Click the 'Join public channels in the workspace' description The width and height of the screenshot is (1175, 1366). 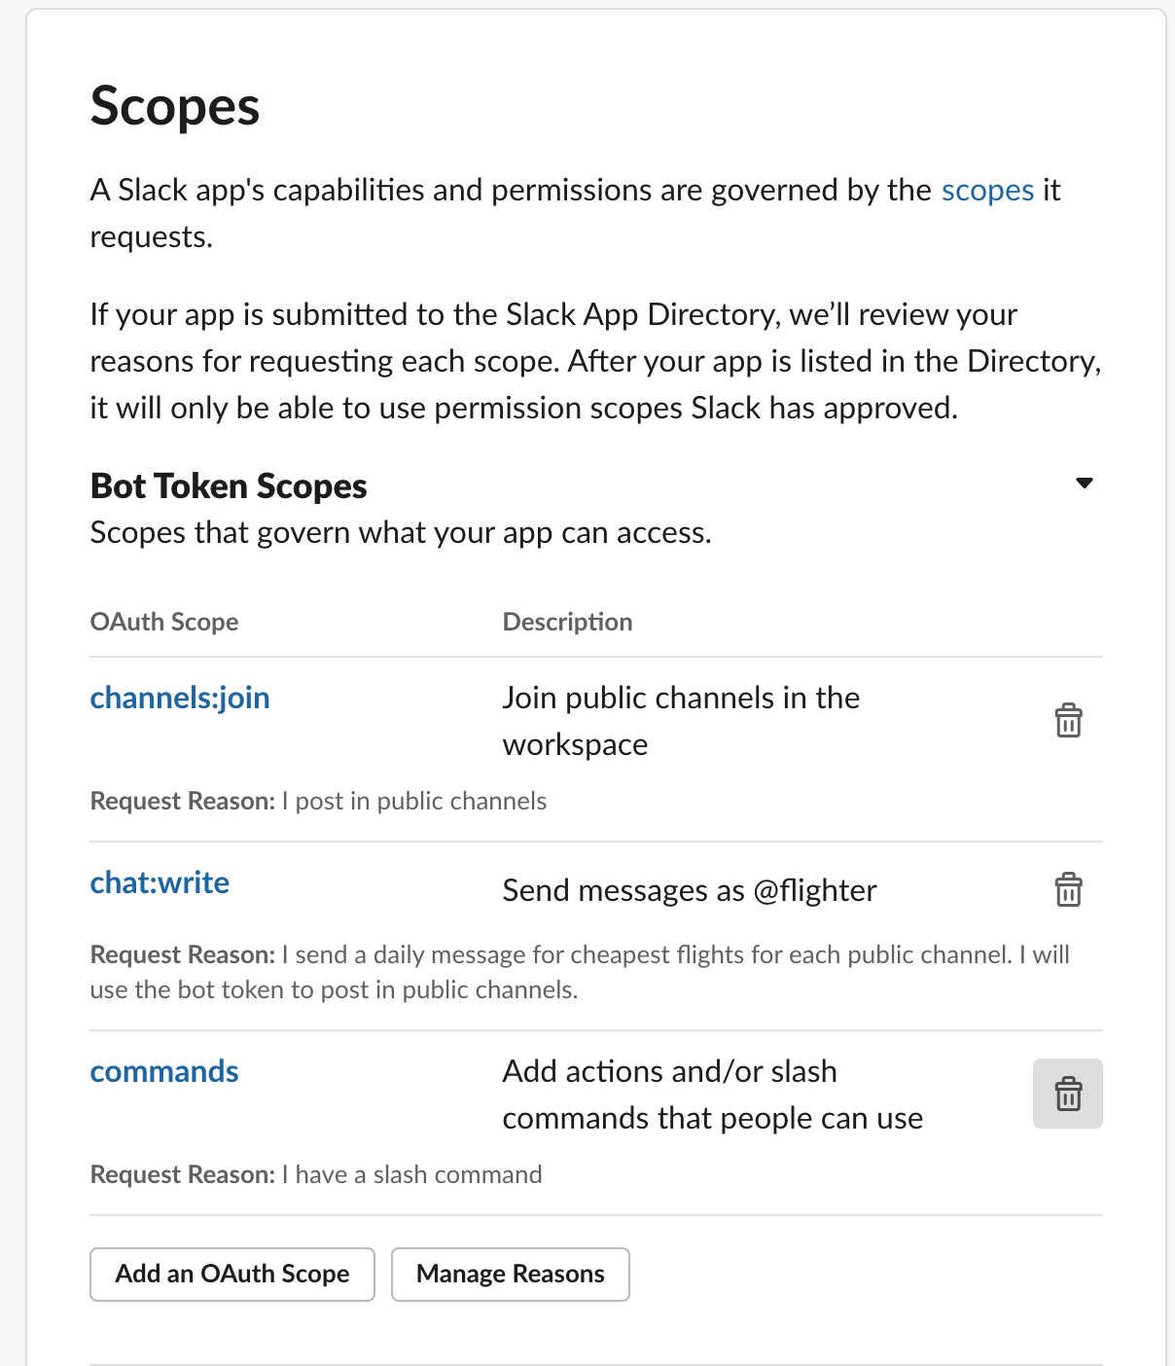681,721
